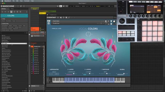Select the One-shots type icon in browser
The image size is (165, 92).
(20, 12)
